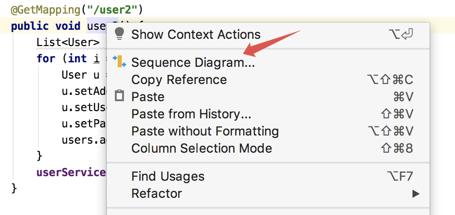Toggle Column Selection Mode

[x=202, y=149]
